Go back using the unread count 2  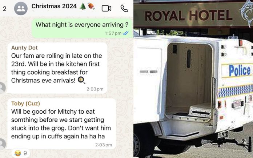point(5,9)
